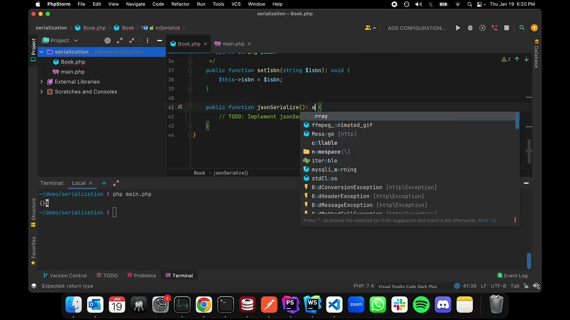Choose 'array' from completion popup
Screen dimensions: 570x320
pyautogui.click(x=409, y=116)
